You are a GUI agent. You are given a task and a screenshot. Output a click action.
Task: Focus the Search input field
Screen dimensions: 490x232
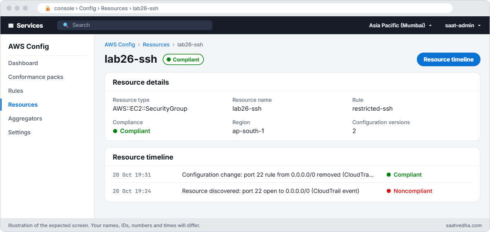coord(135,25)
